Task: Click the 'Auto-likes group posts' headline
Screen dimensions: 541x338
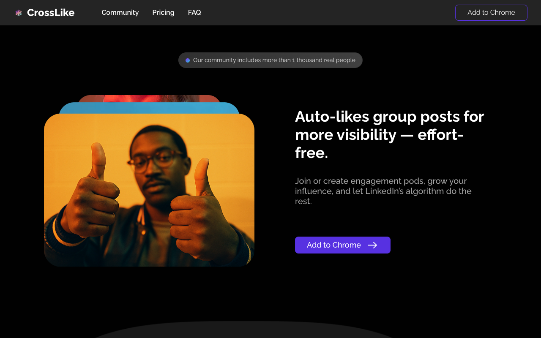Action: (390, 134)
